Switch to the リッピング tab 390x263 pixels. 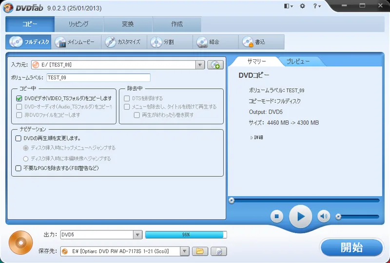tap(79, 24)
